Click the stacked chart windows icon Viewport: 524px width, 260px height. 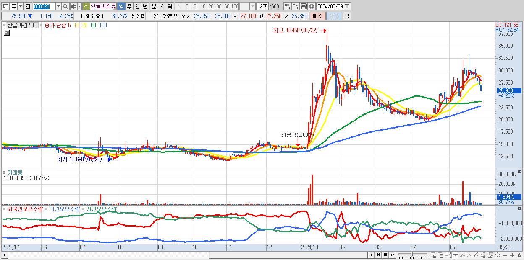pyautogui.click(x=490, y=255)
